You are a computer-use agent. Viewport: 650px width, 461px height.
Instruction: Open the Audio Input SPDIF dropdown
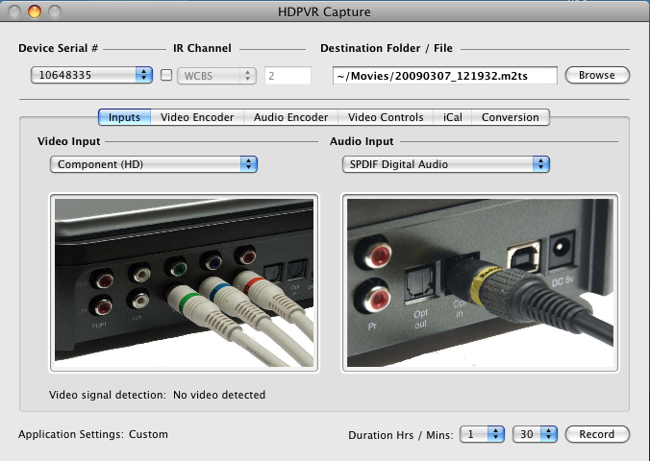(x=445, y=164)
